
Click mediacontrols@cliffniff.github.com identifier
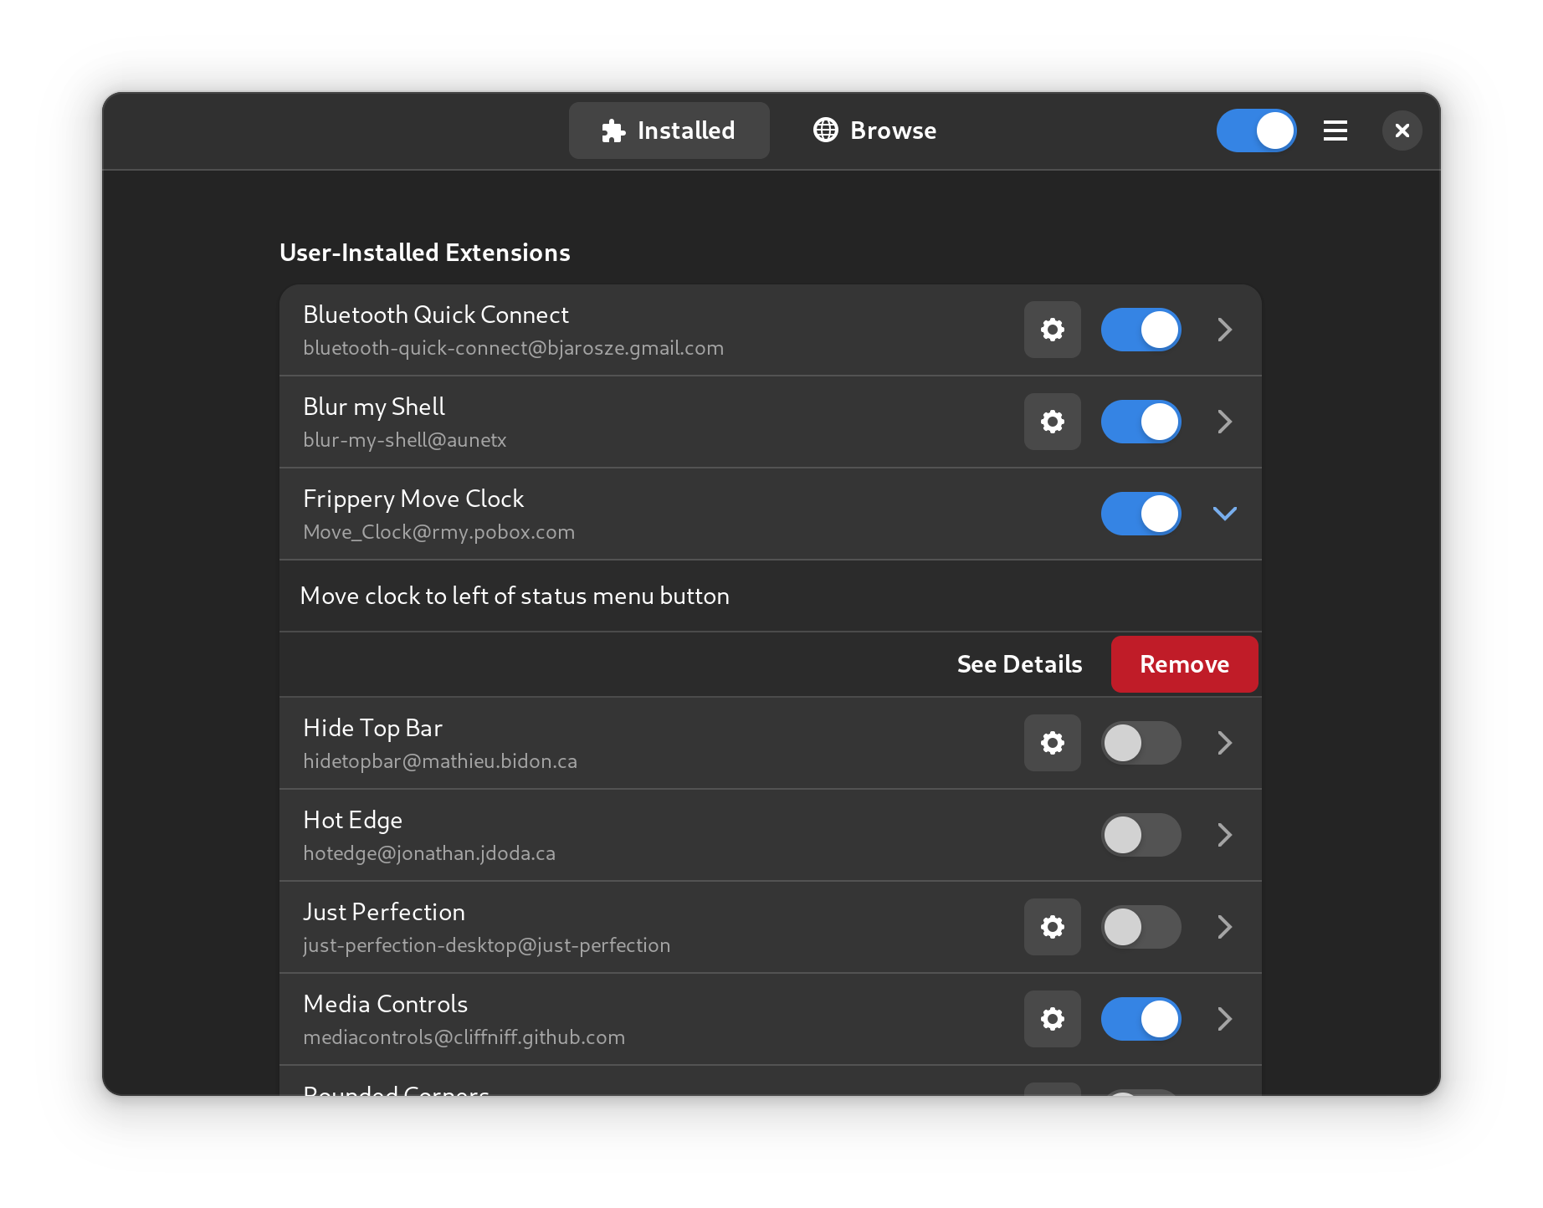point(464,1037)
